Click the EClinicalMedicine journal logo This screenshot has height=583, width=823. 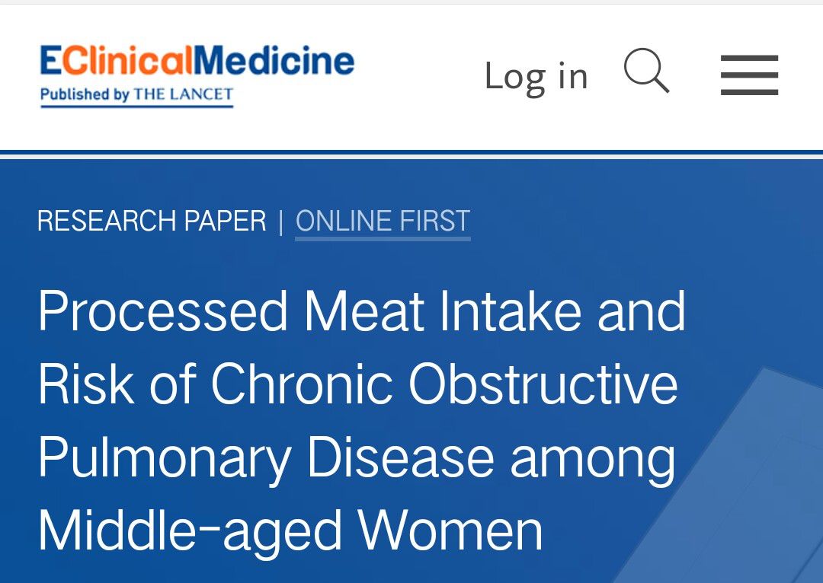pos(197,76)
